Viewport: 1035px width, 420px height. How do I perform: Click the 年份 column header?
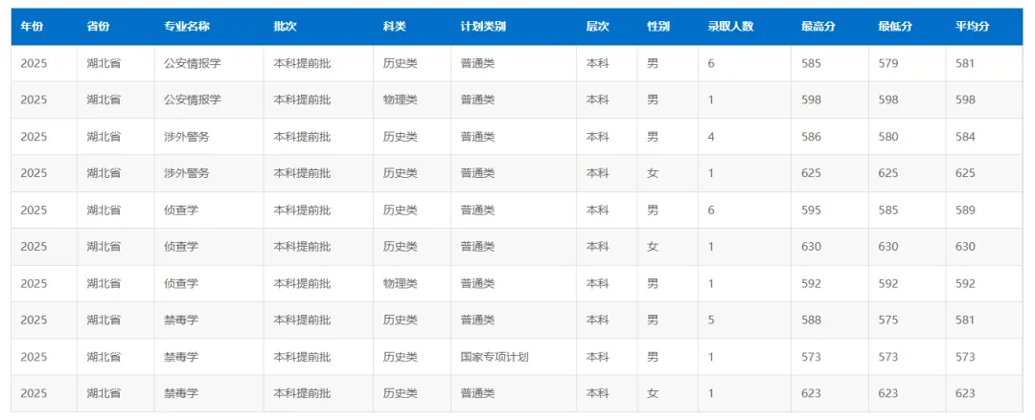click(32, 27)
